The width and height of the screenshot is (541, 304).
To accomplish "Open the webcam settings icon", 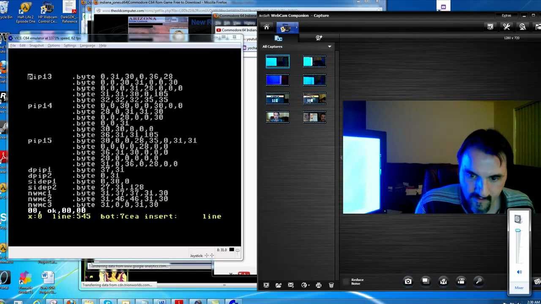I will (x=522, y=27).
